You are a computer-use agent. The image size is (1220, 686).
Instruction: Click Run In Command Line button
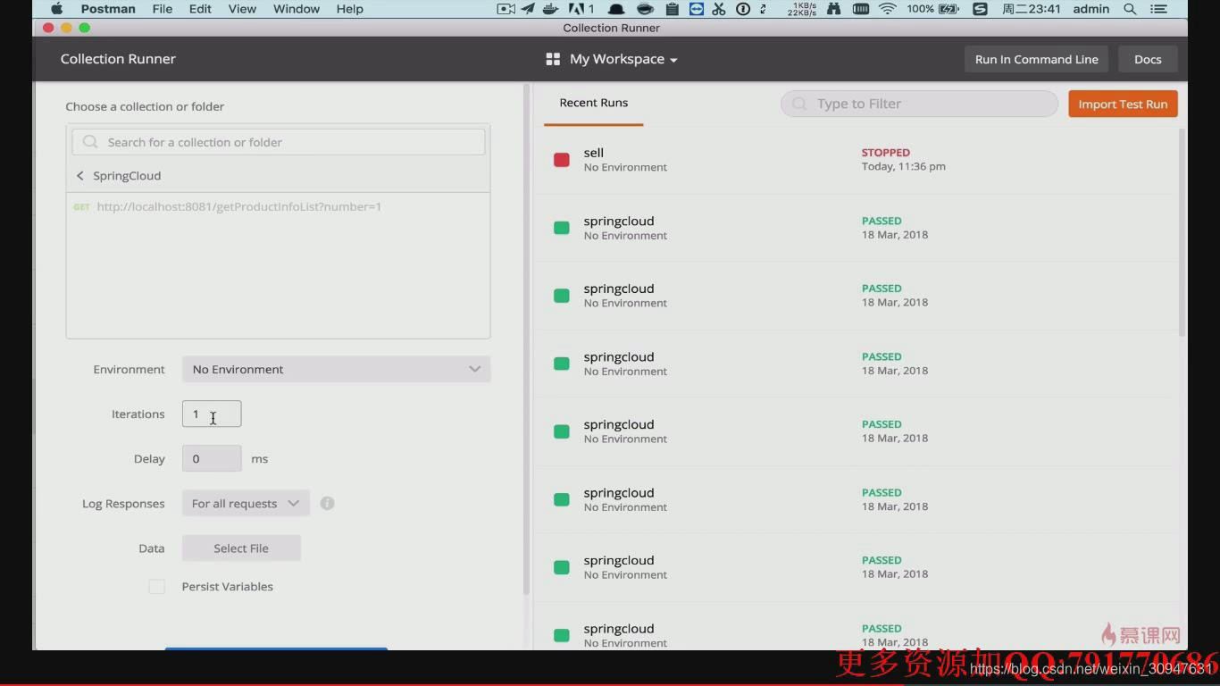pos(1036,59)
